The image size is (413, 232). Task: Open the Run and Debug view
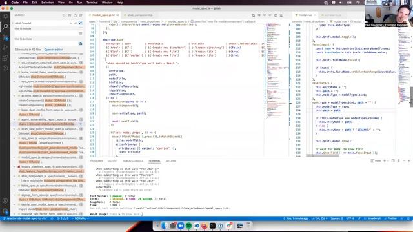(x=5, y=48)
